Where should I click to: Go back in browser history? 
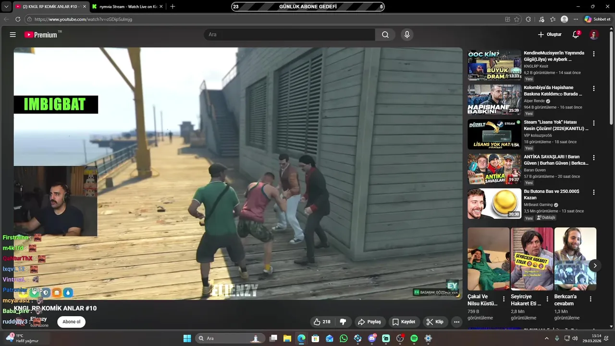pyautogui.click(x=6, y=19)
